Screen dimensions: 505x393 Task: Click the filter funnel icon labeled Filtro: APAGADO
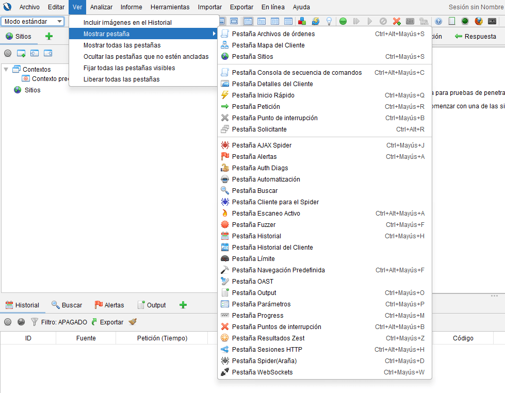click(35, 322)
